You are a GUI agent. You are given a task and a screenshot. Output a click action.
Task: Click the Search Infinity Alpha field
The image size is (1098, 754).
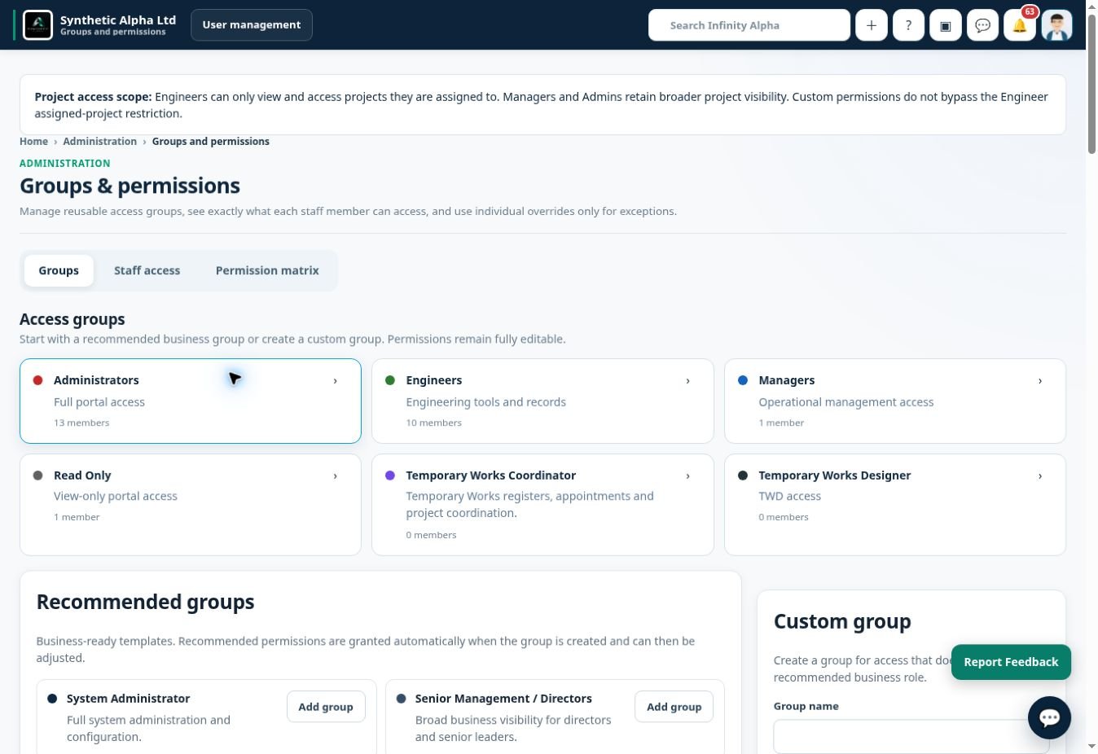pyautogui.click(x=749, y=25)
